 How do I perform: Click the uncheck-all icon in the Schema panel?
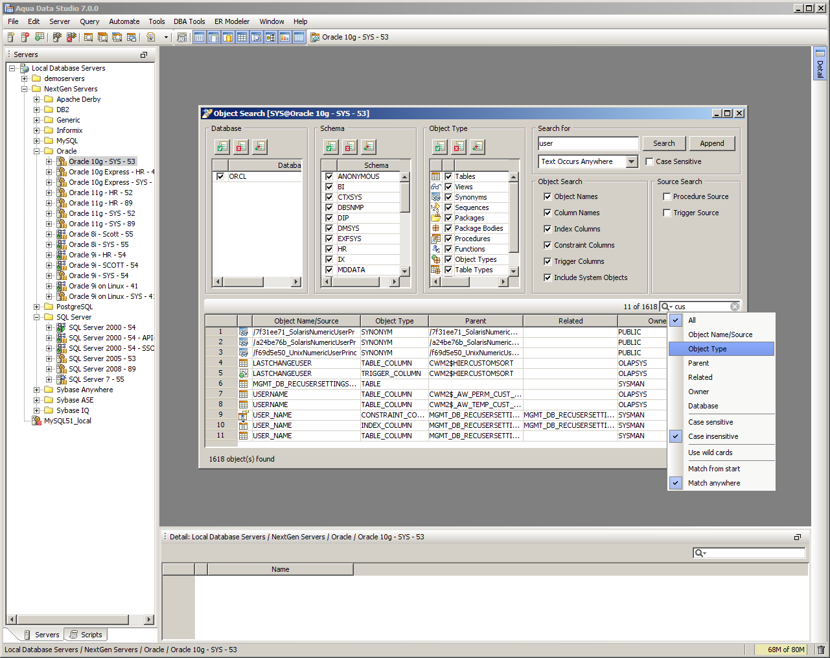point(350,147)
